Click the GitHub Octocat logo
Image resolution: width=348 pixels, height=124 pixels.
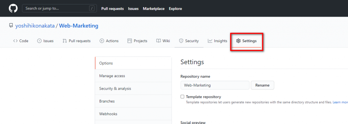pyautogui.click(x=13, y=8)
